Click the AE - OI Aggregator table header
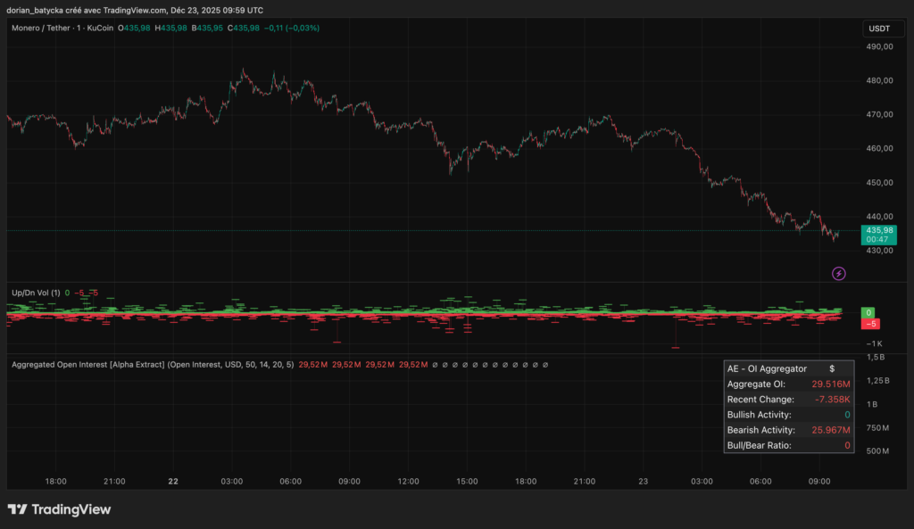 [x=768, y=368]
